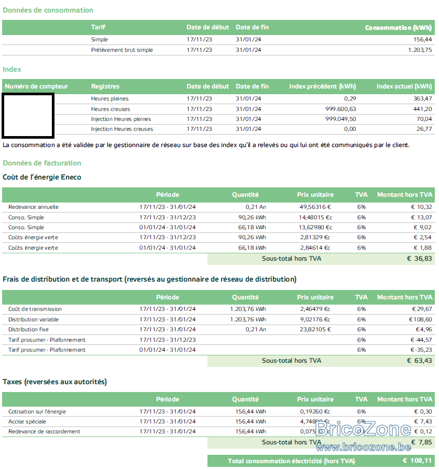Select the 'Redevance annuelle' line
The image size is (439, 470).
coord(218,207)
